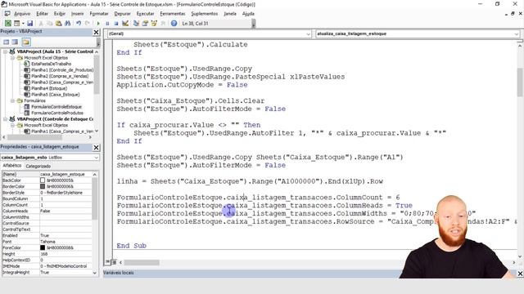This screenshot has width=524, height=294.
Task: Close the Projeto - VBAProject panel
Action: pyautogui.click(x=97, y=32)
